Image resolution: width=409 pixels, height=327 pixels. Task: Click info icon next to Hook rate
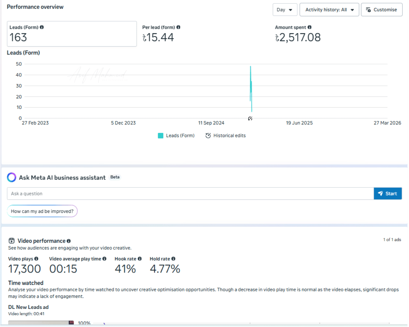click(140, 259)
